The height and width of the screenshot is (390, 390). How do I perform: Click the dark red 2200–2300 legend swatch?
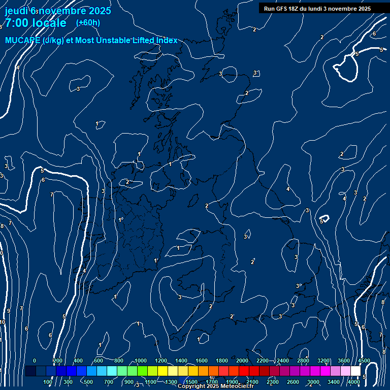coord(264,371)
